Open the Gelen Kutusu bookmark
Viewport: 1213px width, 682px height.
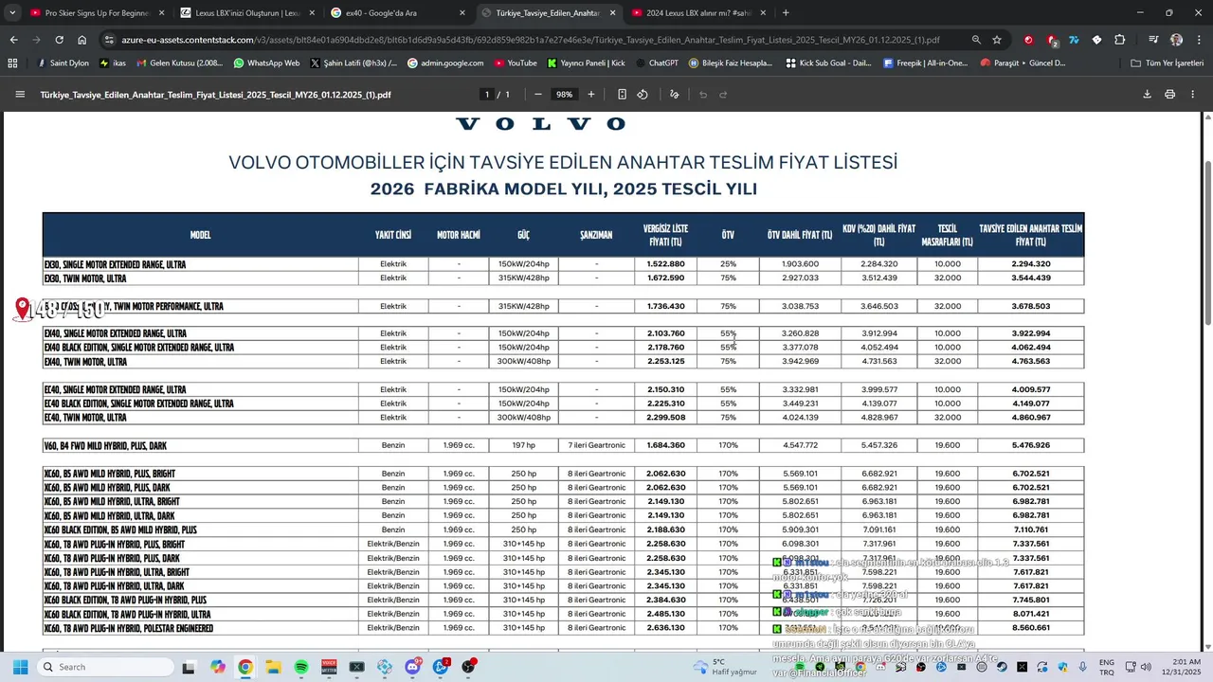coord(179,63)
